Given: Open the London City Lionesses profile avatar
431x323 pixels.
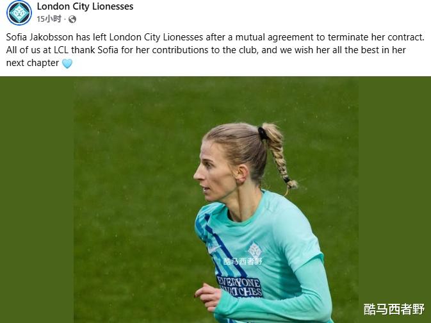Looking at the screenshot, I should [x=19, y=13].
